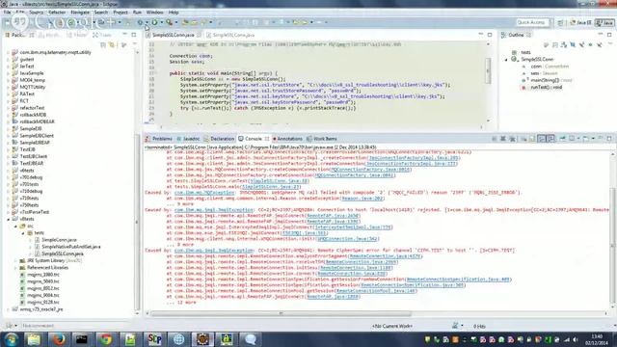The width and height of the screenshot is (617, 347).
Task: Click Reason.java:203 link in console
Action: (x=362, y=199)
